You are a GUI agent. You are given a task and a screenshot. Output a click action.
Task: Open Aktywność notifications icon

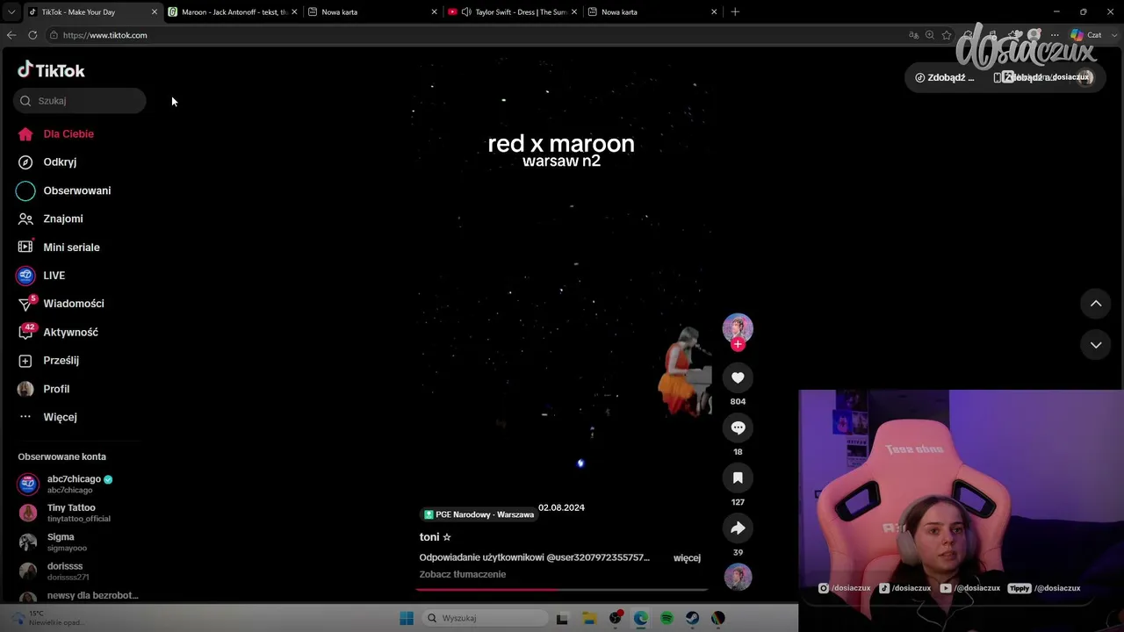[x=25, y=332]
